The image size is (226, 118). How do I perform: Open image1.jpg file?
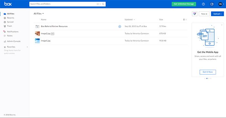click(x=46, y=41)
